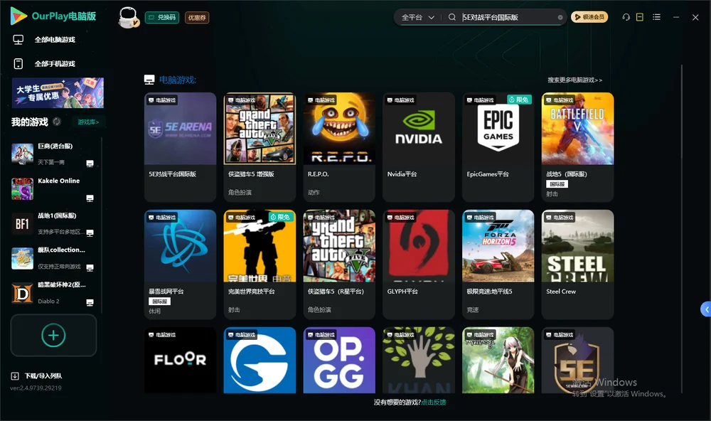Open the 大学生专属优惠 promo banner
This screenshot has height=421, width=711.
tap(58, 93)
